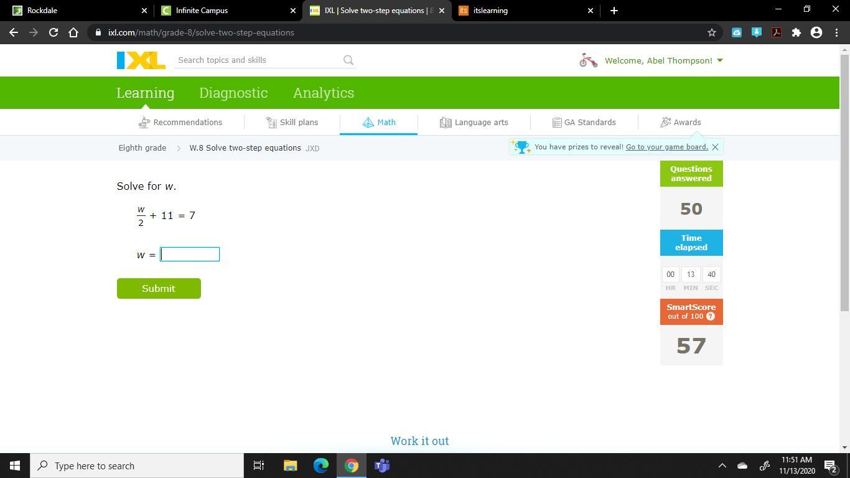Click the browser address bar URL

coord(201,32)
